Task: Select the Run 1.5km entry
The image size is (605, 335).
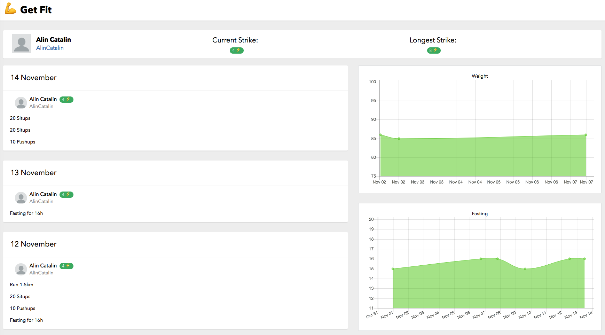Action: point(22,285)
